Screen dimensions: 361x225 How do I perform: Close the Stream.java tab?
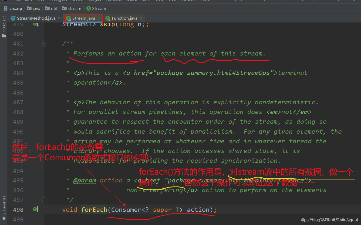click(99, 18)
